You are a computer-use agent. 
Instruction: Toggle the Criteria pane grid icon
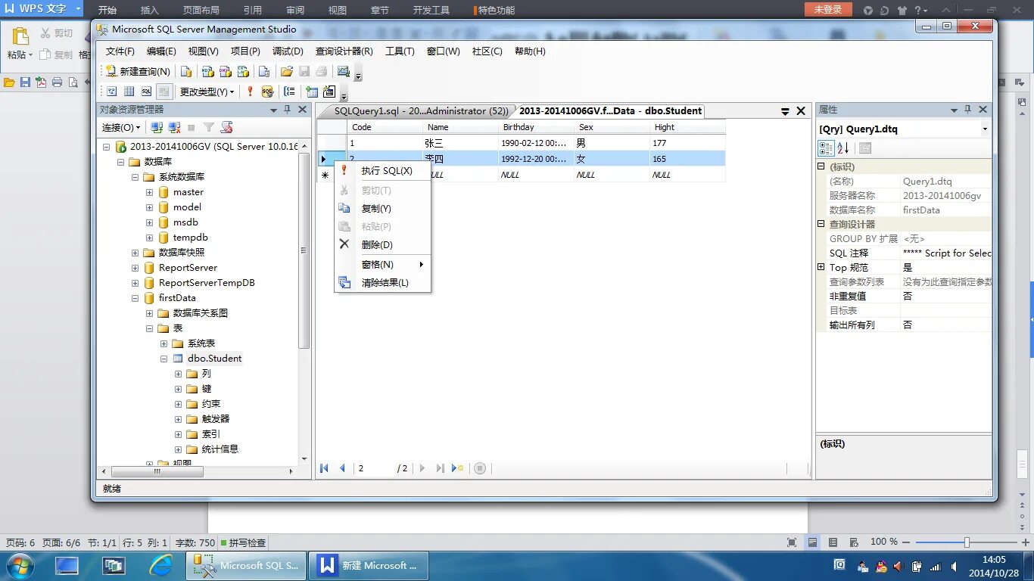point(129,92)
